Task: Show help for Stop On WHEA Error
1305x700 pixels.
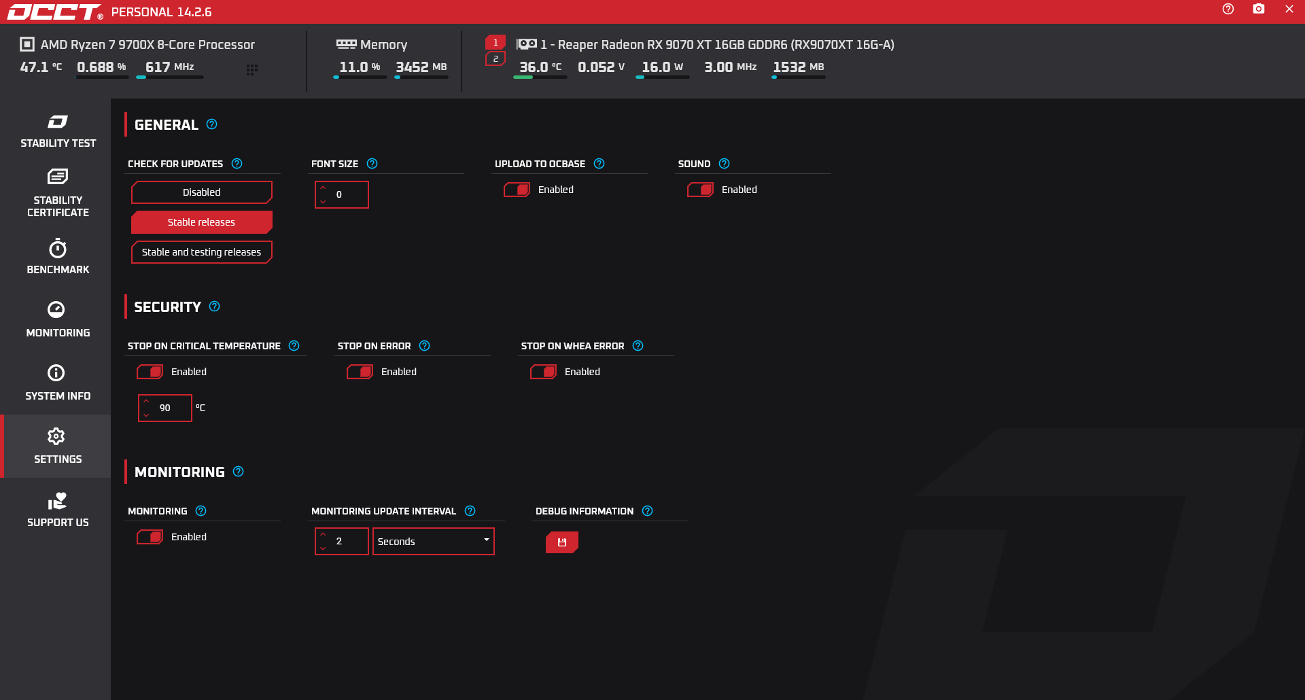Action: click(x=638, y=346)
